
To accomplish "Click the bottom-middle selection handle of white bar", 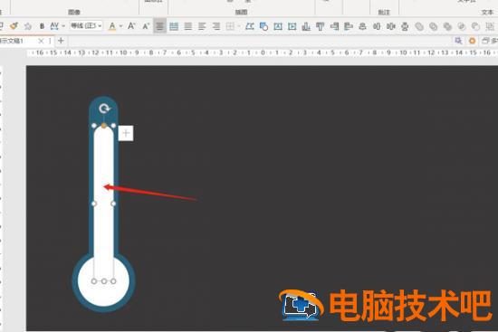I will coord(104,281).
